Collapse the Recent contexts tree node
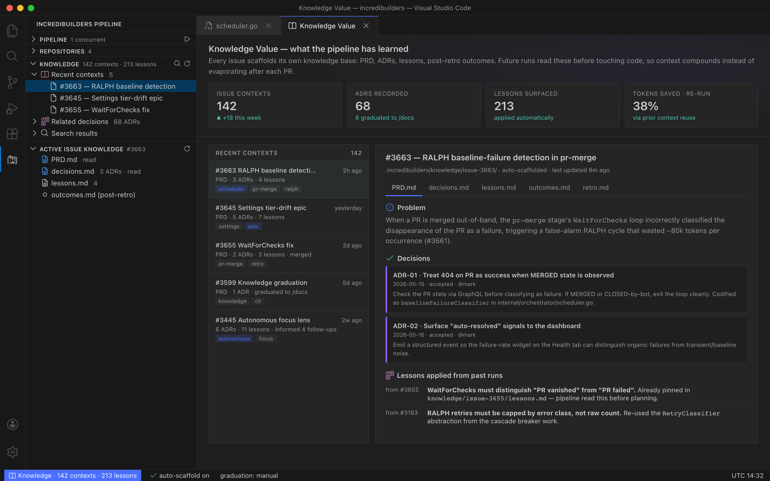The image size is (770, 481). coord(34,74)
